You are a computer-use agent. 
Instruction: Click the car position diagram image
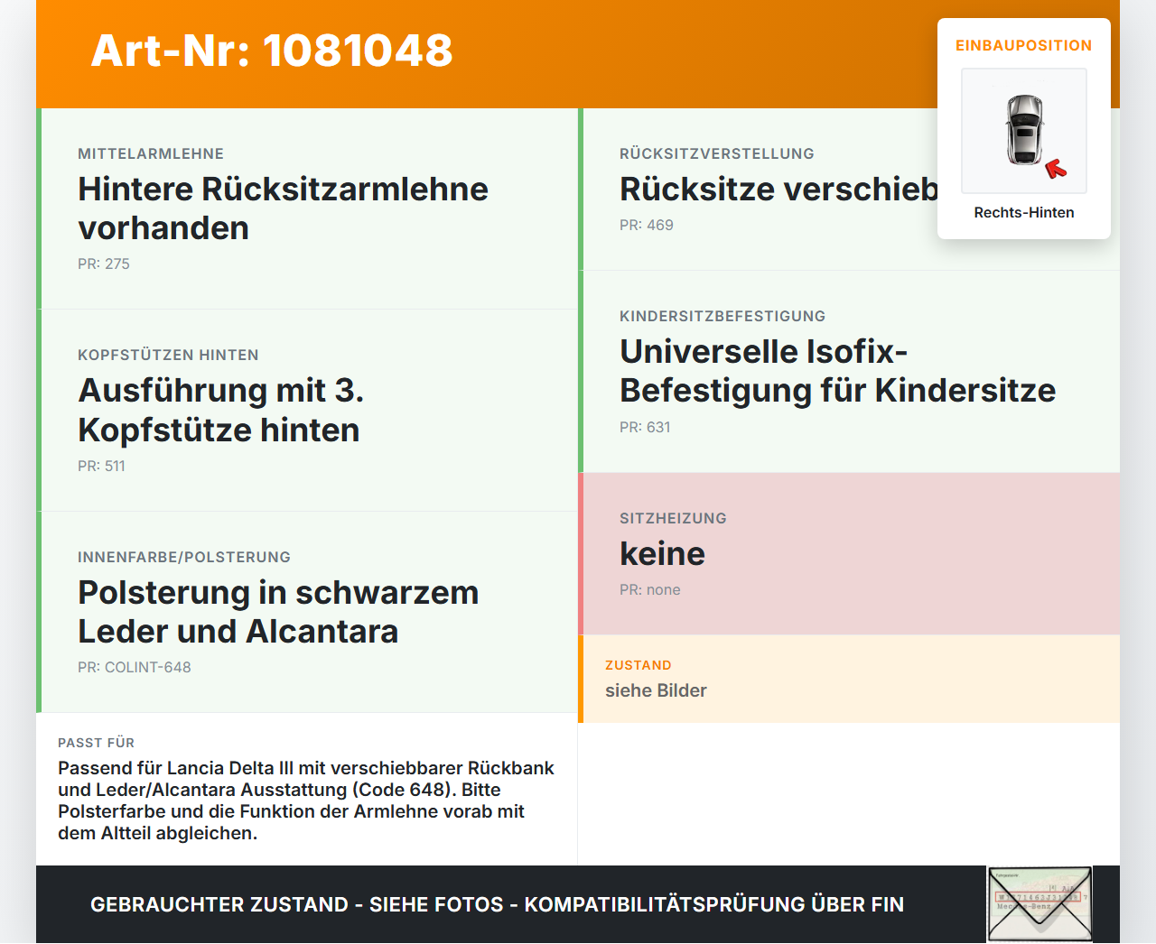1024,131
